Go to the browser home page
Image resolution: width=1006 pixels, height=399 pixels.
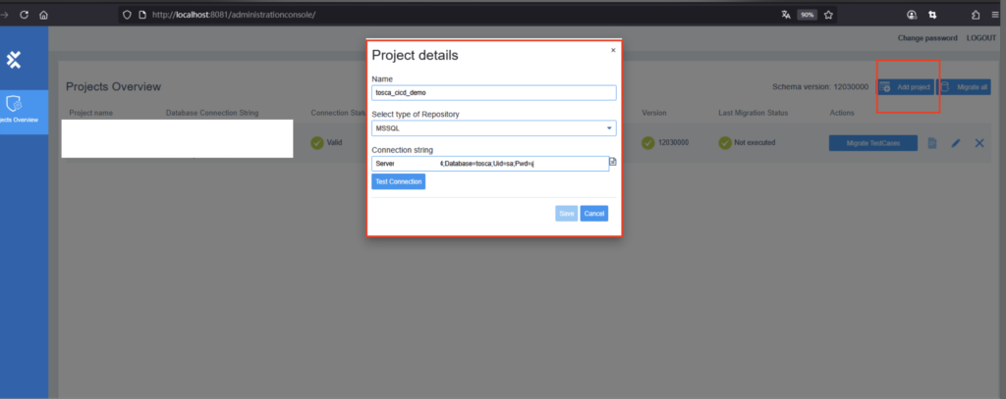(43, 15)
